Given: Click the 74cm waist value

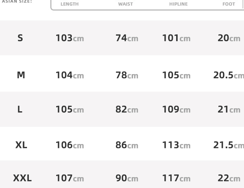Looking at the screenshot, I should (127, 38).
